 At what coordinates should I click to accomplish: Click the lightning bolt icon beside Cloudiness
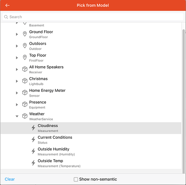point(33,128)
